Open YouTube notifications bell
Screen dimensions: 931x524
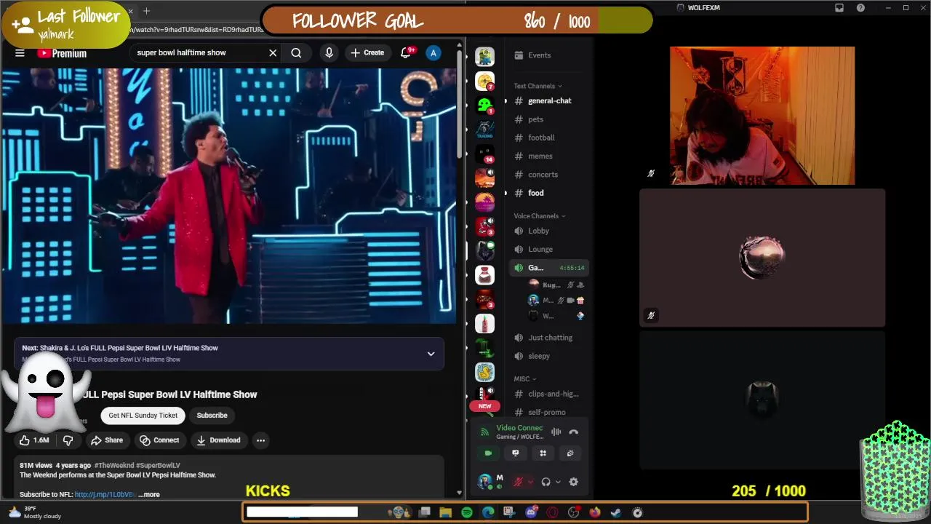coord(407,52)
